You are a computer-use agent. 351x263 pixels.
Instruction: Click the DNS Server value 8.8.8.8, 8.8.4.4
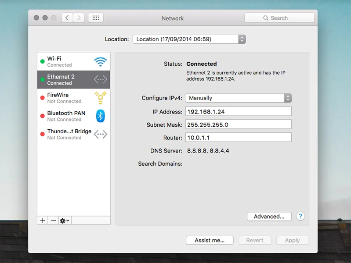pos(208,151)
